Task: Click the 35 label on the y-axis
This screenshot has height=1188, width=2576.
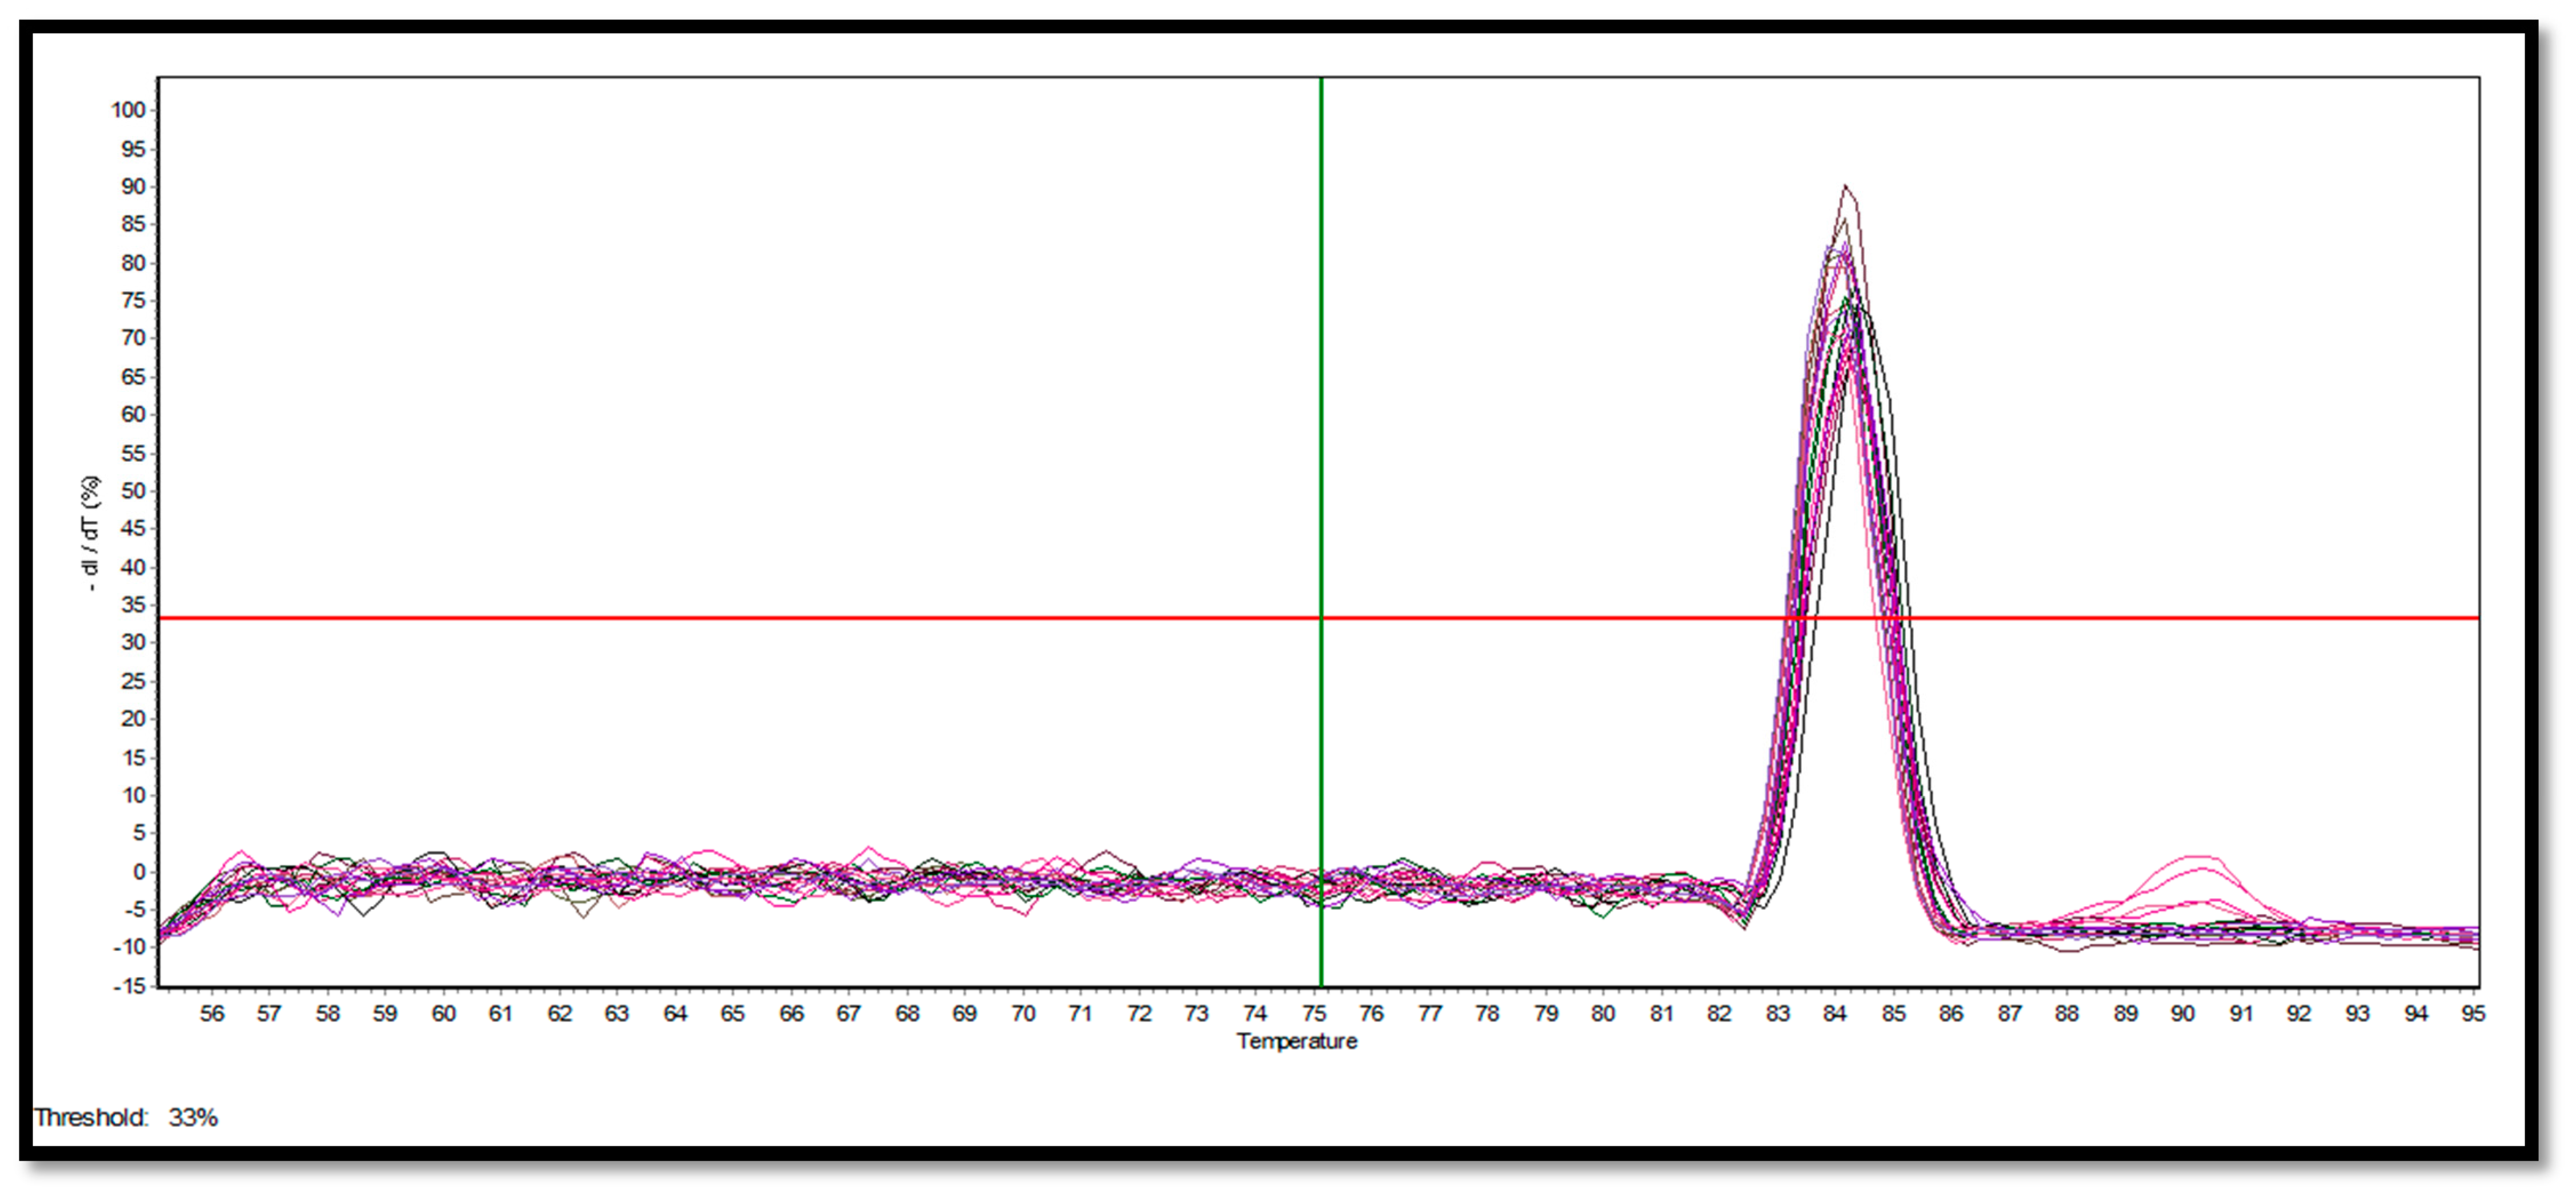Action: click(x=133, y=605)
